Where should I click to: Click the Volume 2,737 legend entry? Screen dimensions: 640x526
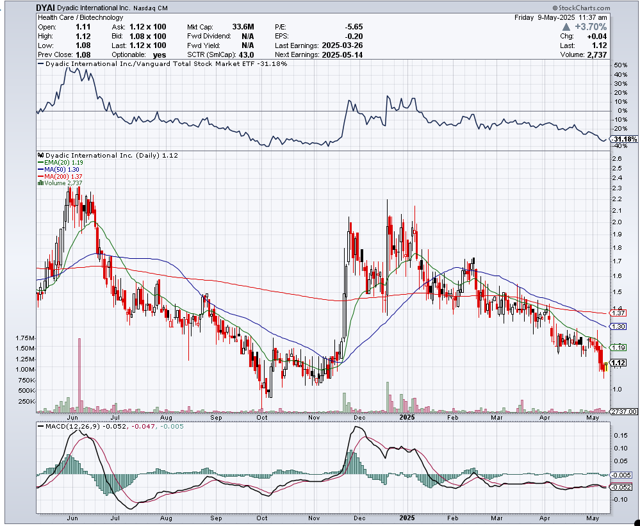pyautogui.click(x=60, y=183)
